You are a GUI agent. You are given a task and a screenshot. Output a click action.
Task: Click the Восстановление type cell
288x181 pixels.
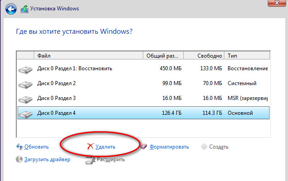pyautogui.click(x=247, y=68)
